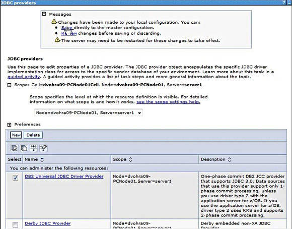
Task: Click the Deselect All items icon
Action: [x=24, y=148]
